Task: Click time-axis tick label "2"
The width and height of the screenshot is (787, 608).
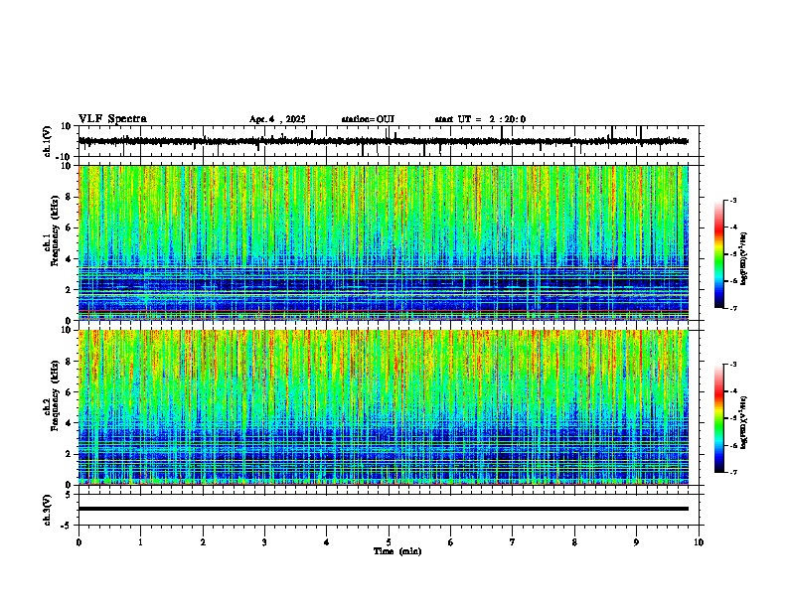Action: pos(203,542)
